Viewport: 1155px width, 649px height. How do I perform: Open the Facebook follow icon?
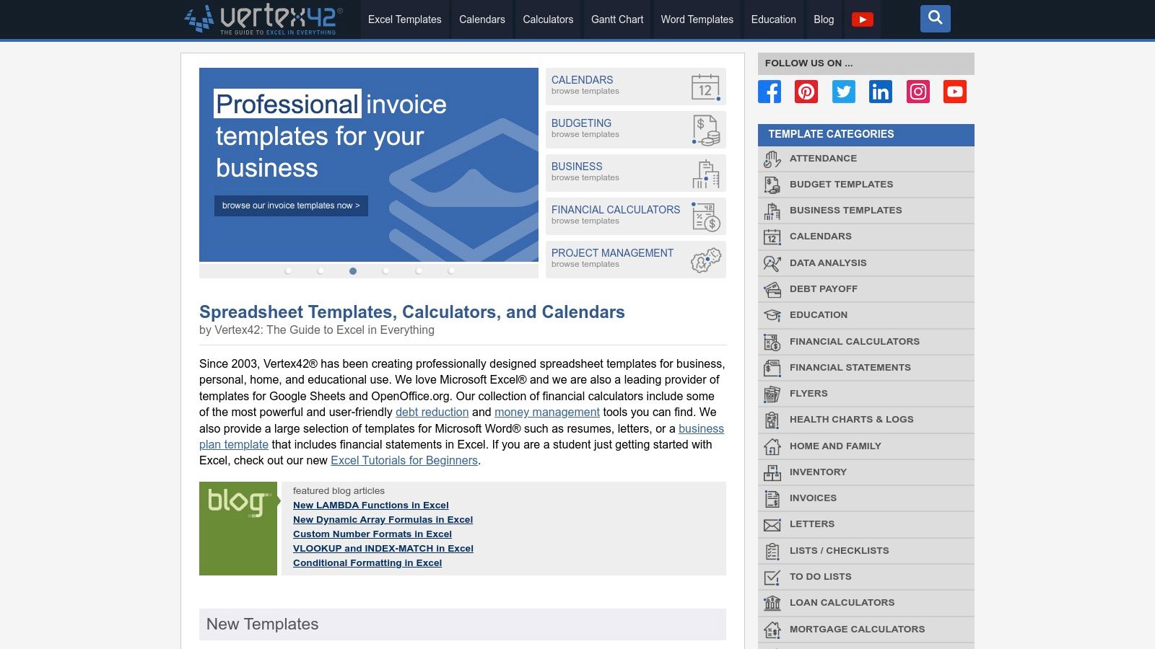click(770, 92)
